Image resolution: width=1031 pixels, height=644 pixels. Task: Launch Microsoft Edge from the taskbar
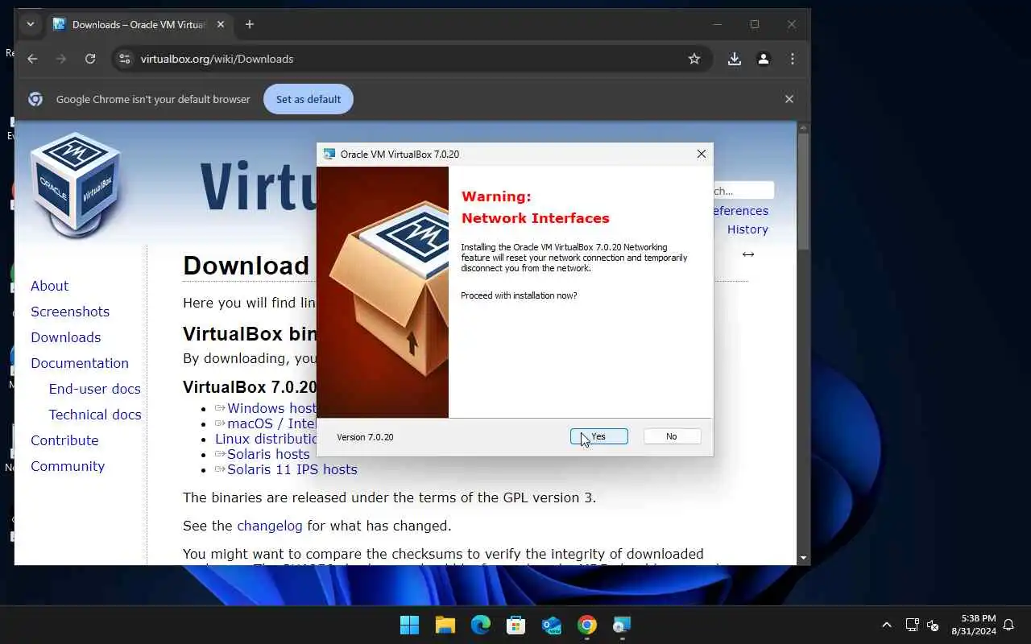481,625
